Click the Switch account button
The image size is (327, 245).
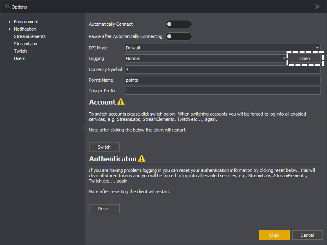104,147
